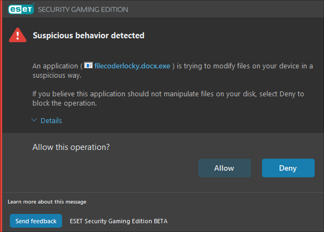The height and width of the screenshot is (232, 324).
Task: Click the red warning triangle icon
Action: [18, 35]
